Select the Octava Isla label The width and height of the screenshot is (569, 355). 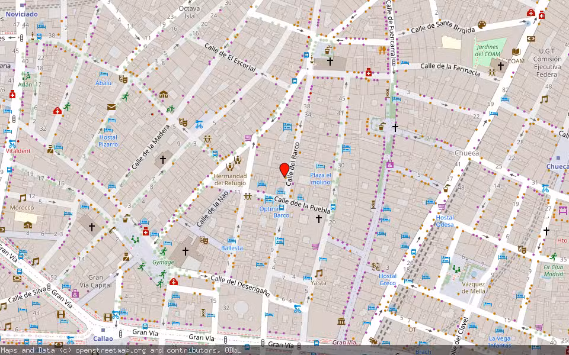pyautogui.click(x=189, y=12)
